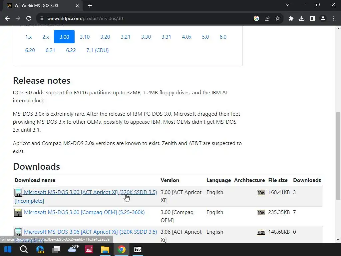Open Microsoft Edge from the taskbar
The image size is (341, 256).
point(40,249)
